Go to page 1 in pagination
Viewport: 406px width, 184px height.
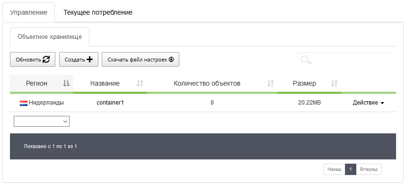[x=351, y=169]
